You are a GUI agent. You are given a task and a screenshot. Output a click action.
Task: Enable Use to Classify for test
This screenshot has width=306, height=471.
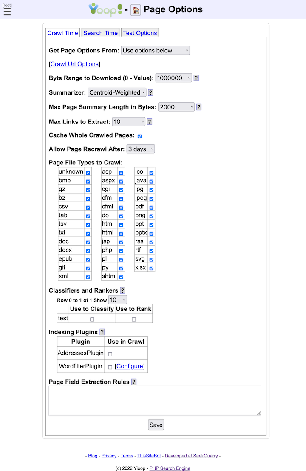pos(92,319)
